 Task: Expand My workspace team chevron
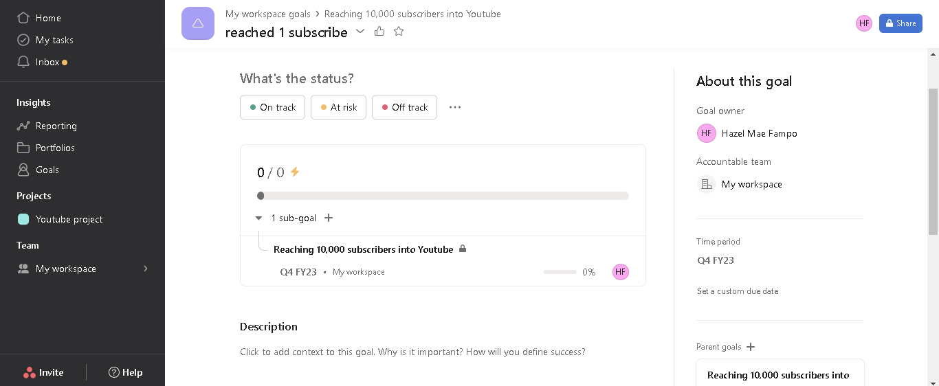[146, 269]
